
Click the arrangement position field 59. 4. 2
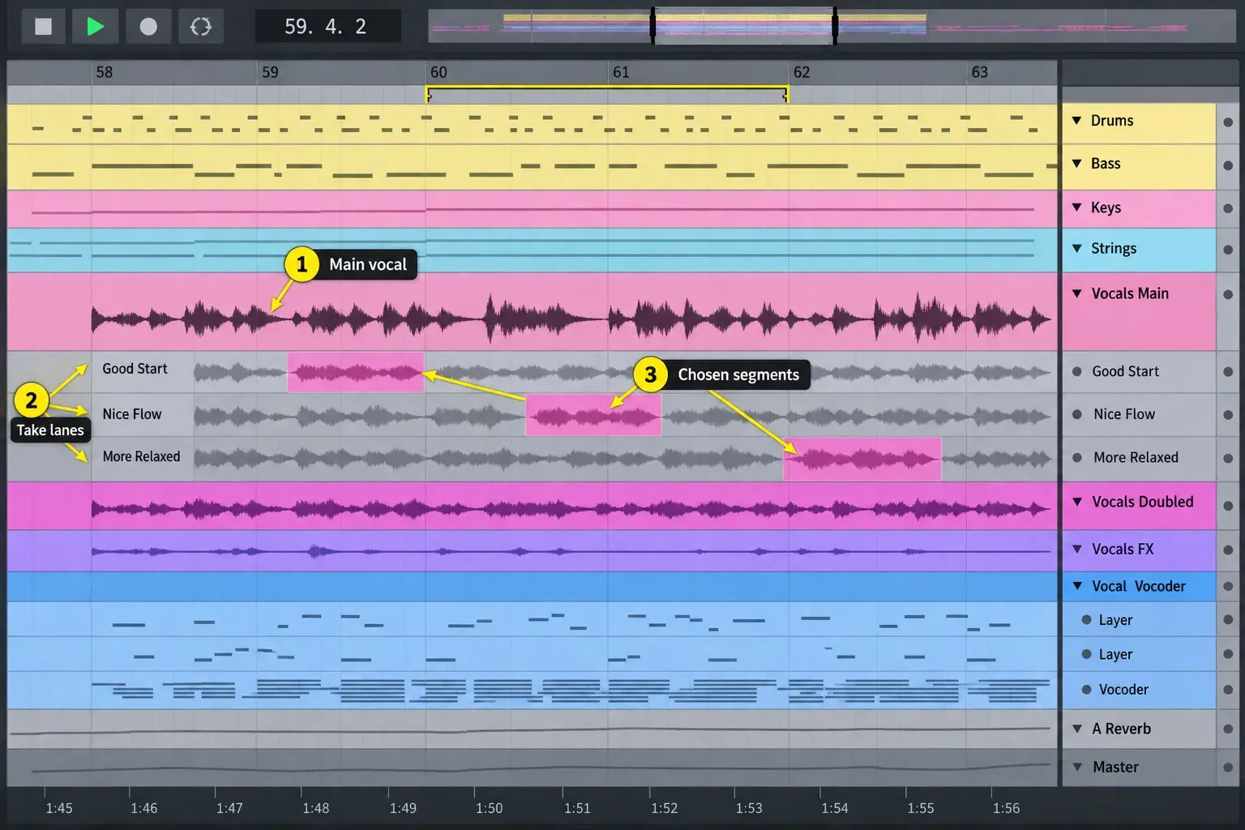point(327,27)
